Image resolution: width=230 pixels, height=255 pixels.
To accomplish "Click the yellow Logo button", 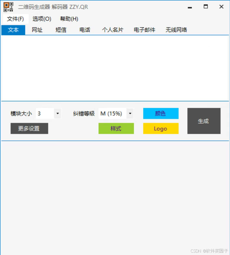I will click(x=161, y=128).
